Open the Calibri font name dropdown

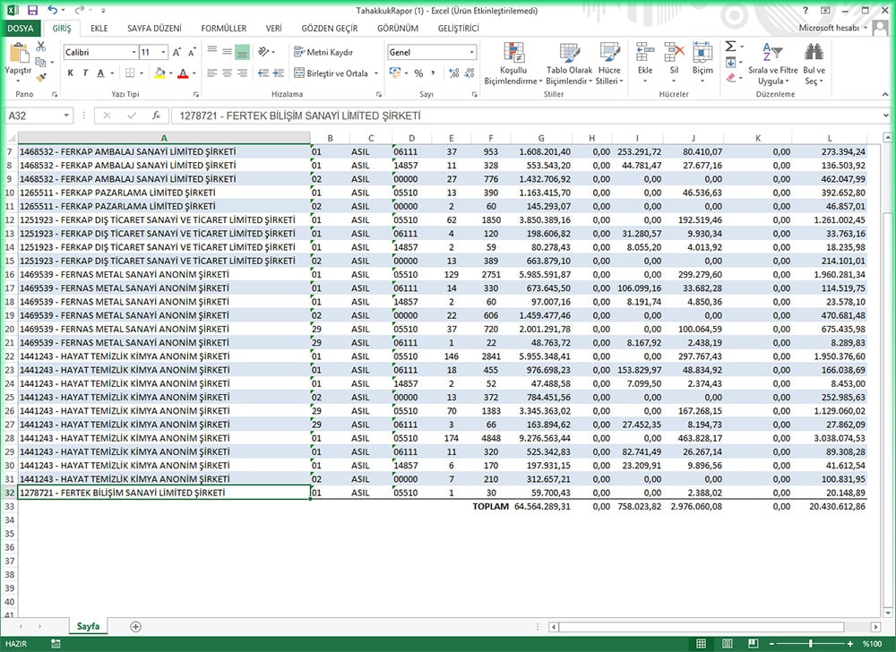132,53
